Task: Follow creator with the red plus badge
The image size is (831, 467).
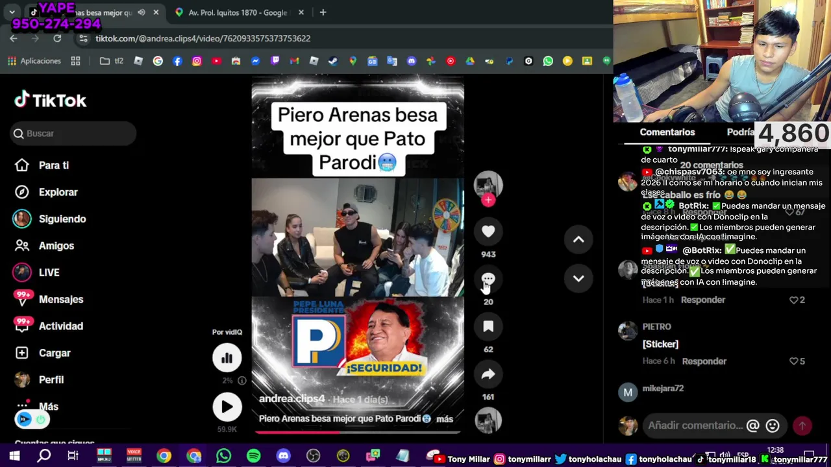Action: (488, 200)
